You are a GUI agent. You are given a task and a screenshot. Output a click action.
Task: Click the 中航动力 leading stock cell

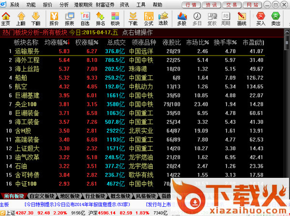pyautogui.click(x=141, y=86)
